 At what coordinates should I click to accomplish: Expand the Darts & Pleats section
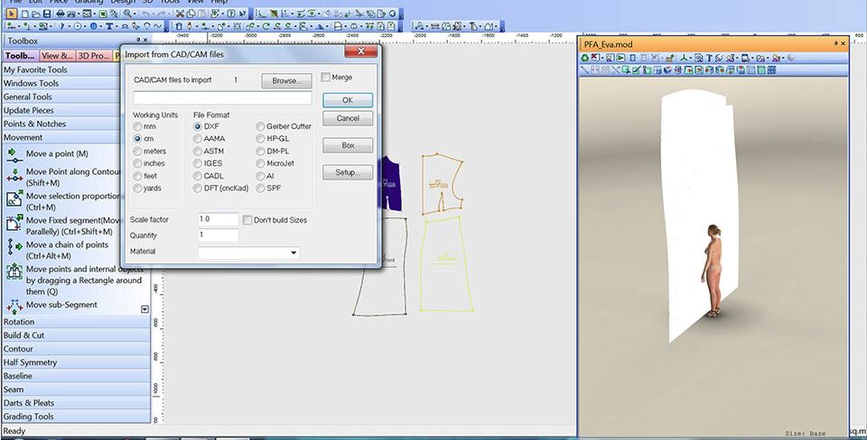click(28, 403)
